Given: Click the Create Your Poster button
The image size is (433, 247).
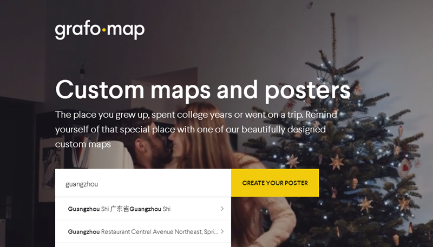Looking at the screenshot, I should [275, 183].
